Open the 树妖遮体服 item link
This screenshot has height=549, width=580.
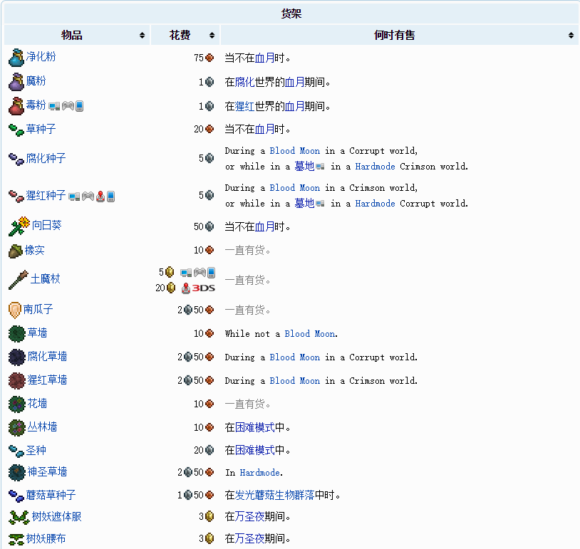(x=56, y=516)
